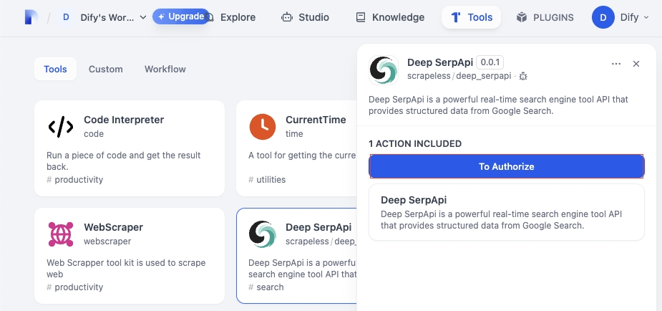Viewport: 662px width, 311px height.
Task: Click the Deep SerpApi logo in detail panel
Action: [x=384, y=70]
